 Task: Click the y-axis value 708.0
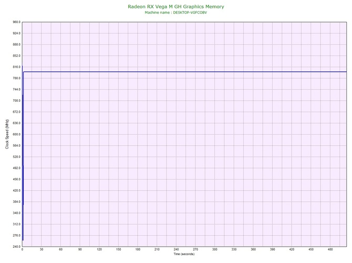(x=17, y=101)
